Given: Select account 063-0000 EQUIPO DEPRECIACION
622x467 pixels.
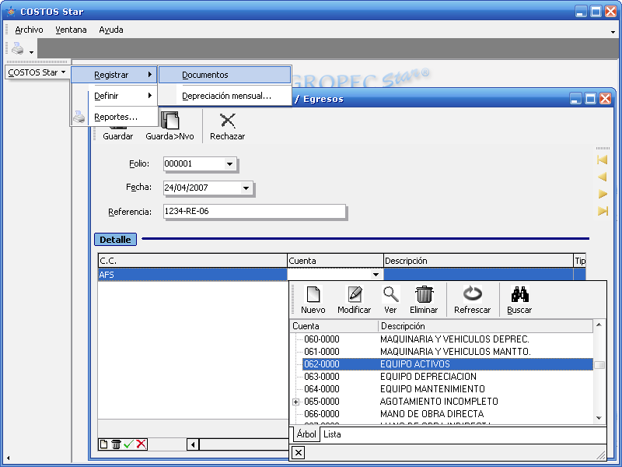Looking at the screenshot, I should point(448,377).
